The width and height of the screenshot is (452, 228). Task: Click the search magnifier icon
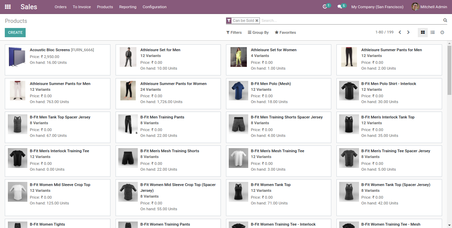445,20
